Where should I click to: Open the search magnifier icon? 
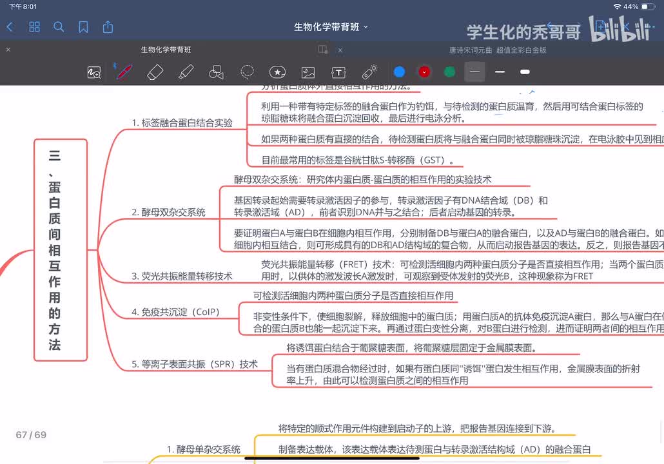(x=59, y=27)
